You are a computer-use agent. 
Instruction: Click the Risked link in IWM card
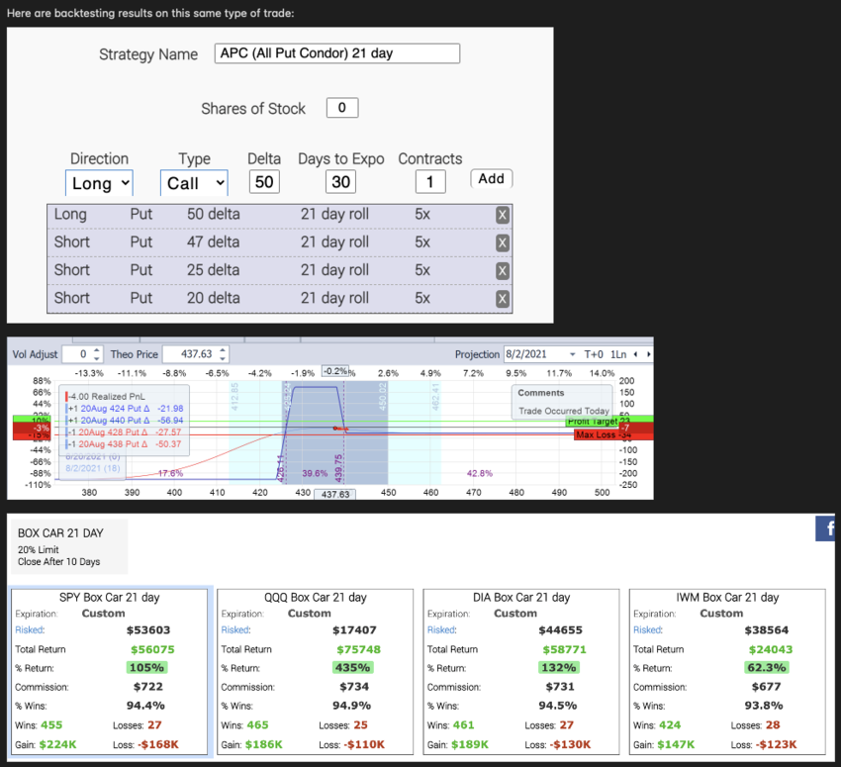tap(648, 629)
